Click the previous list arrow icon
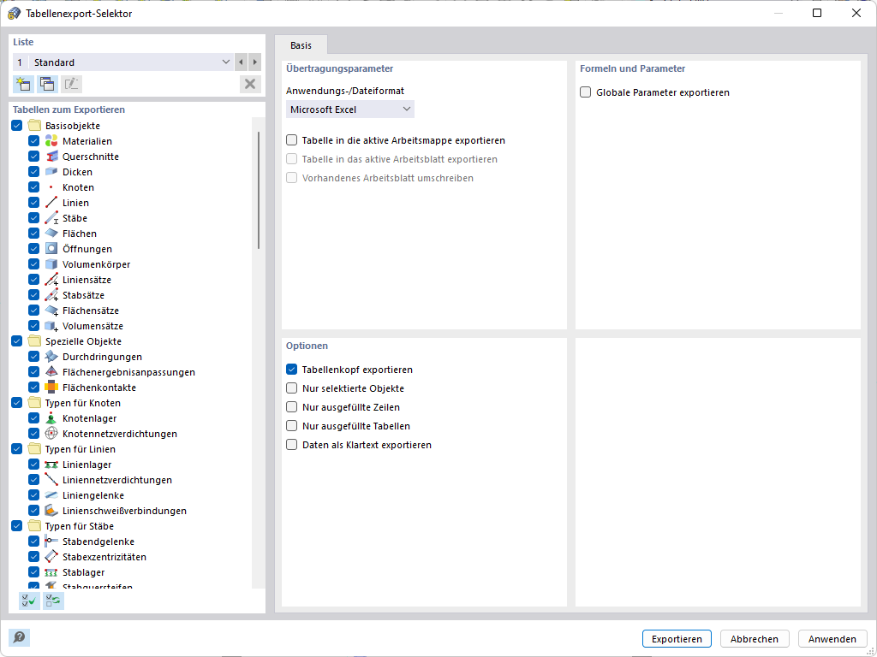Image resolution: width=877 pixels, height=657 pixels. 241,62
